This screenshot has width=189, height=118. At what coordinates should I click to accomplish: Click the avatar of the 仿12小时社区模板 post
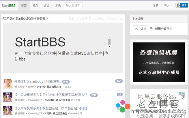pos(8,97)
